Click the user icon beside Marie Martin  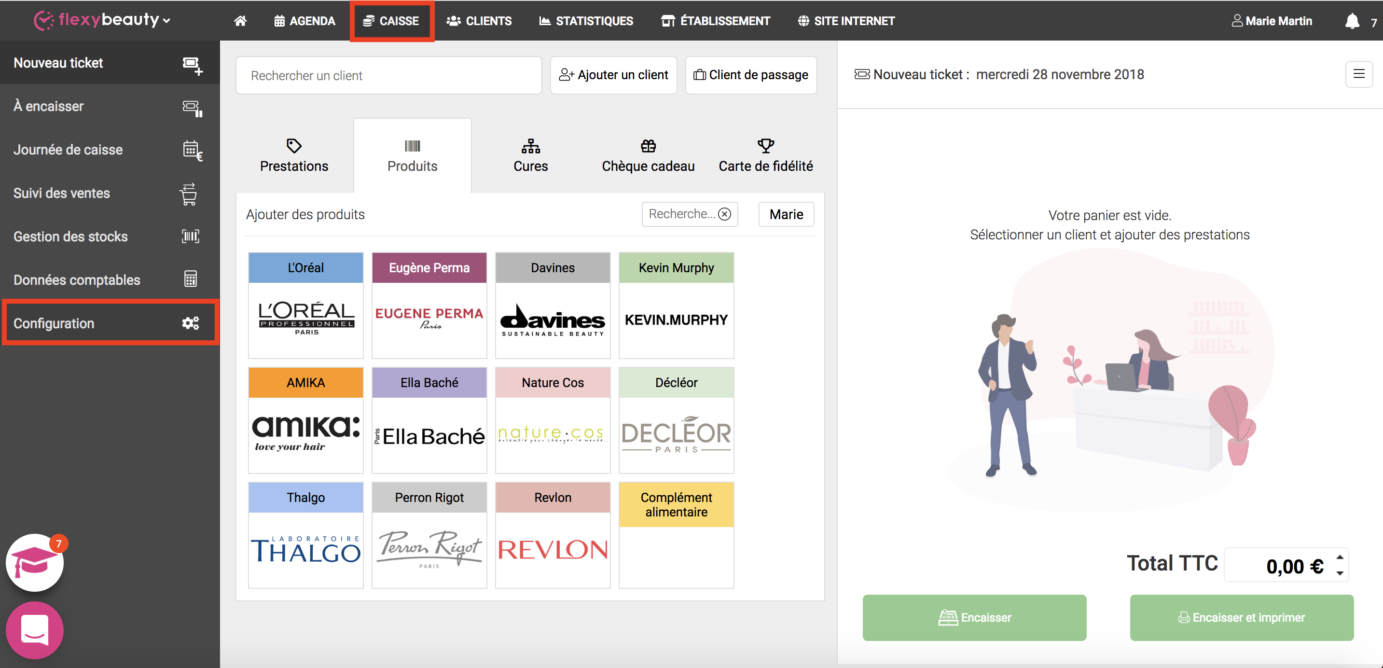[1236, 21]
